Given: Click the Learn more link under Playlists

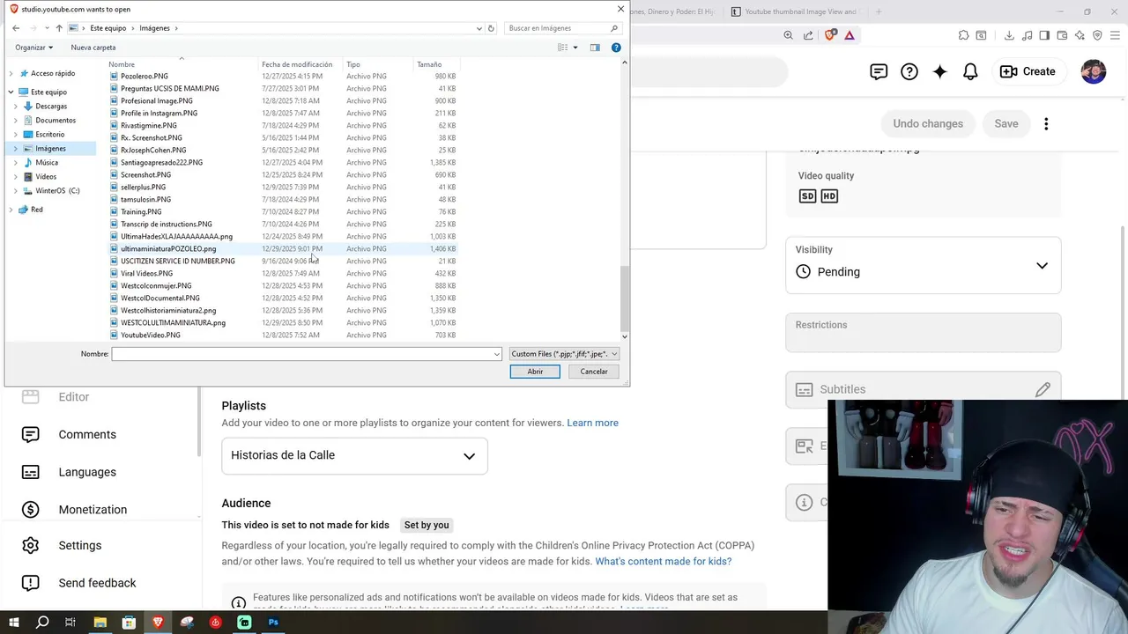Looking at the screenshot, I should click(x=592, y=423).
